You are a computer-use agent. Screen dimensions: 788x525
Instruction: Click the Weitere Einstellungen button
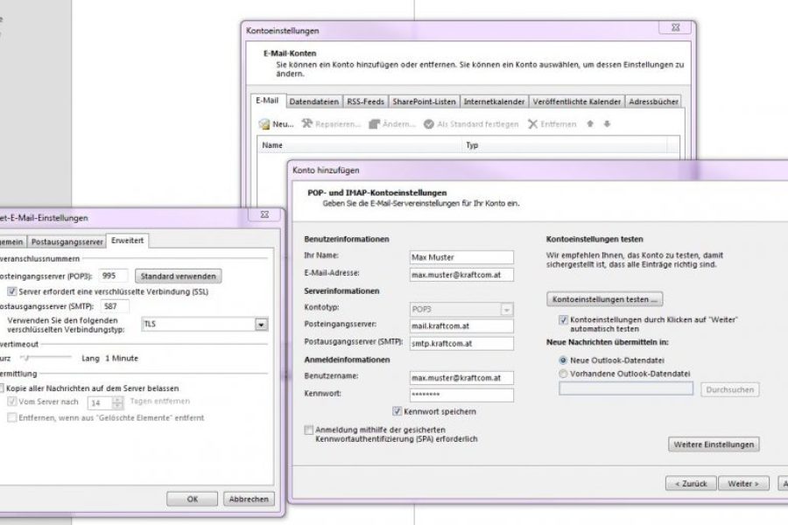[714, 444]
